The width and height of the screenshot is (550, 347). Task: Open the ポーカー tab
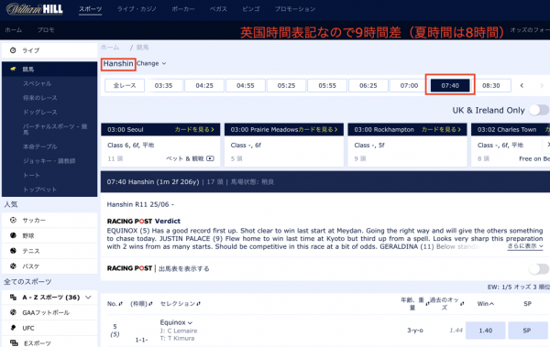[x=183, y=9]
